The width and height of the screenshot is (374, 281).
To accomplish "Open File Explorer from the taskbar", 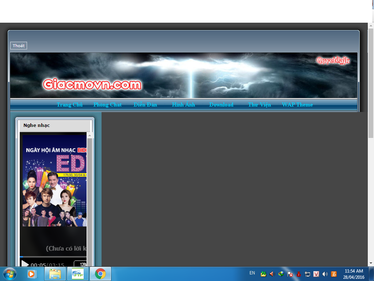I will (55, 274).
